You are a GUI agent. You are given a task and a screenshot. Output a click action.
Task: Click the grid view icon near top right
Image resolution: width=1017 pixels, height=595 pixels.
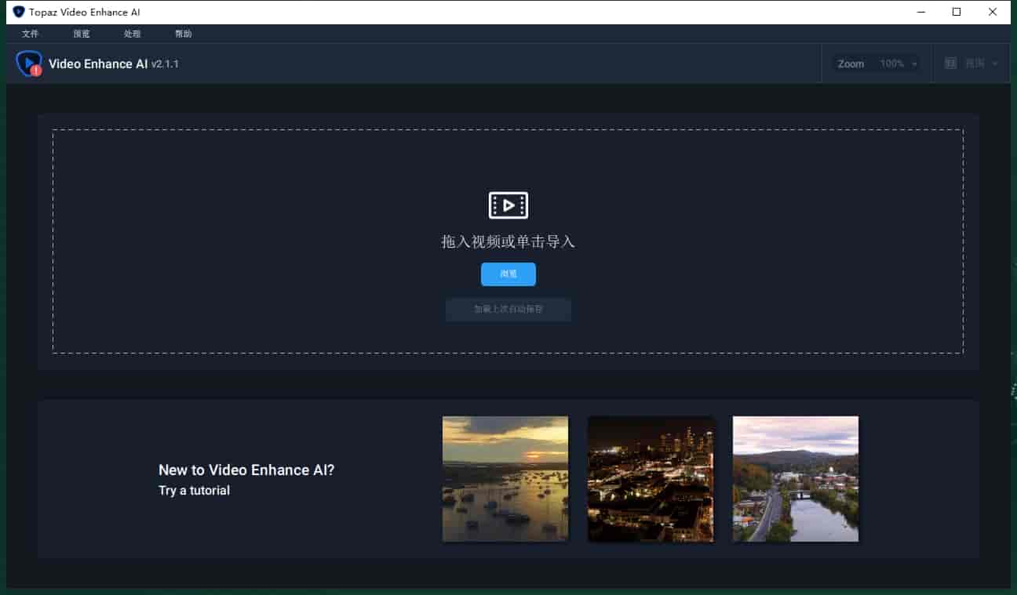[950, 63]
